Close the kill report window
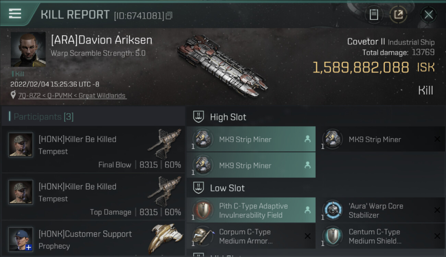Image resolution: width=446 pixels, height=257 pixels. (x=429, y=14)
